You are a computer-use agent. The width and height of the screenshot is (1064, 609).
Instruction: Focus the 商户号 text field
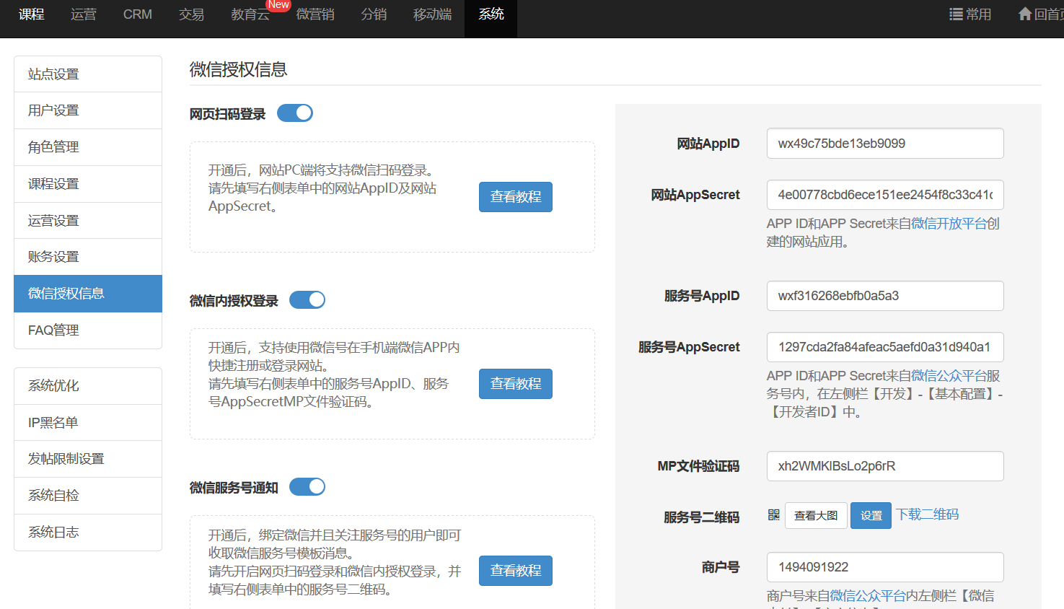pyautogui.click(x=885, y=567)
